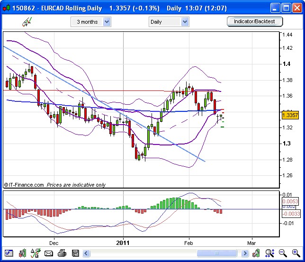Open the chart list table icon
The image size is (305, 262).
[9, 253]
